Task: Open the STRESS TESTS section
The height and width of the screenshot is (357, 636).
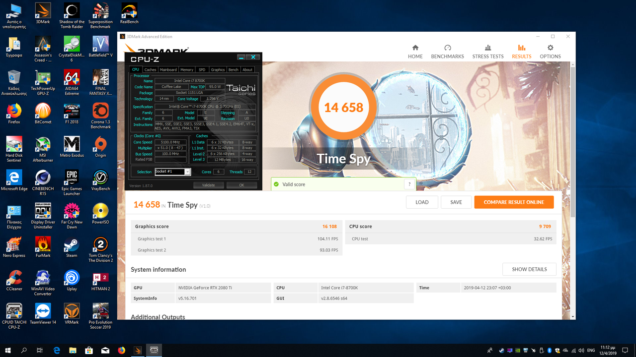Action: pyautogui.click(x=488, y=52)
